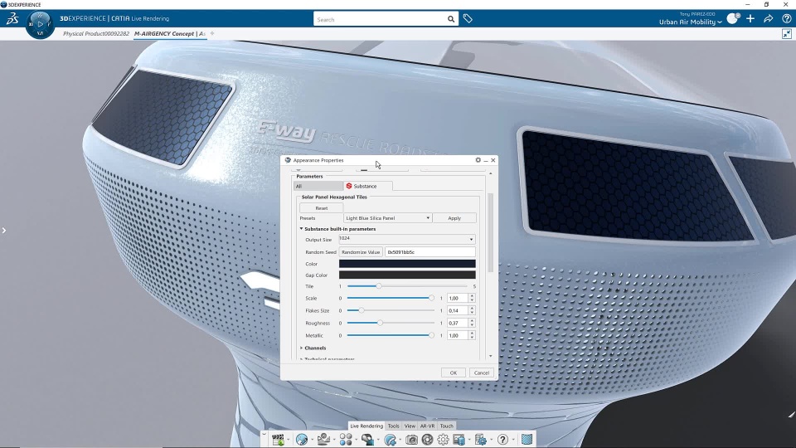Click toolbar help question mark icon
This screenshot has width=796, height=448.
click(x=502, y=440)
